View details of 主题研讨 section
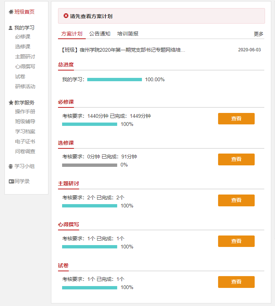Image resolution: width=275 pixels, height=306 pixels. 236,200
